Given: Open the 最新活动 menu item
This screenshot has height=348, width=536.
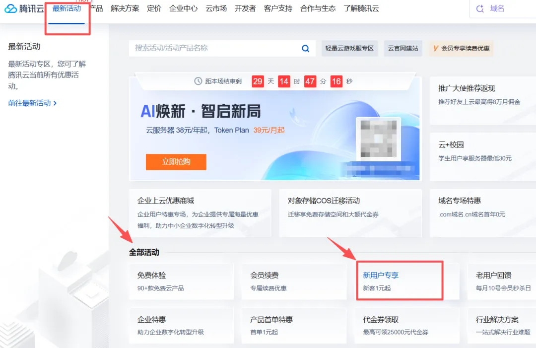Looking at the screenshot, I should point(67,8).
